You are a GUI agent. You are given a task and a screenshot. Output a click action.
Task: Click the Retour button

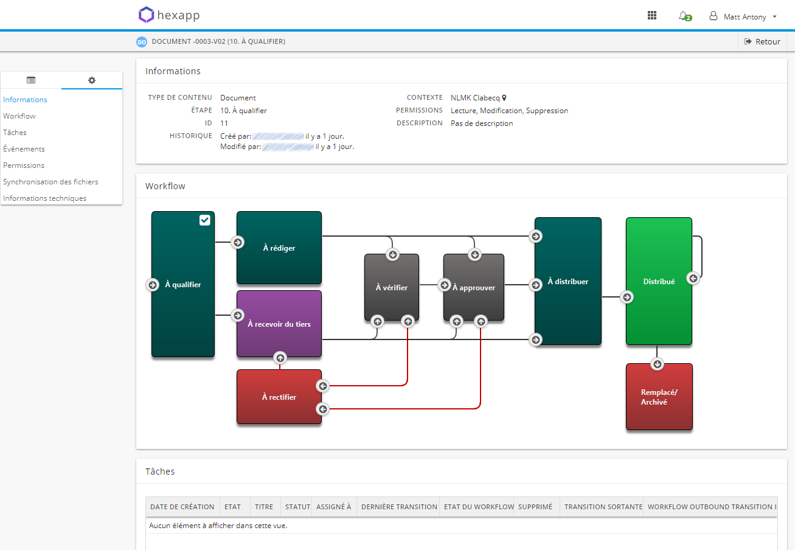(x=762, y=41)
